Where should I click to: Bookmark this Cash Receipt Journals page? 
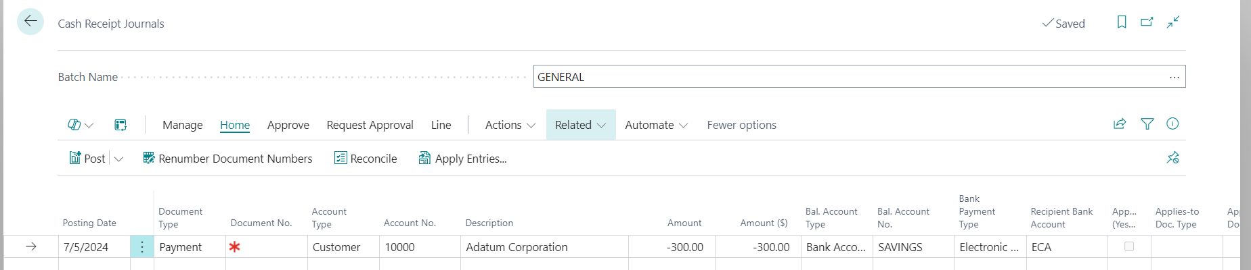(x=1122, y=22)
